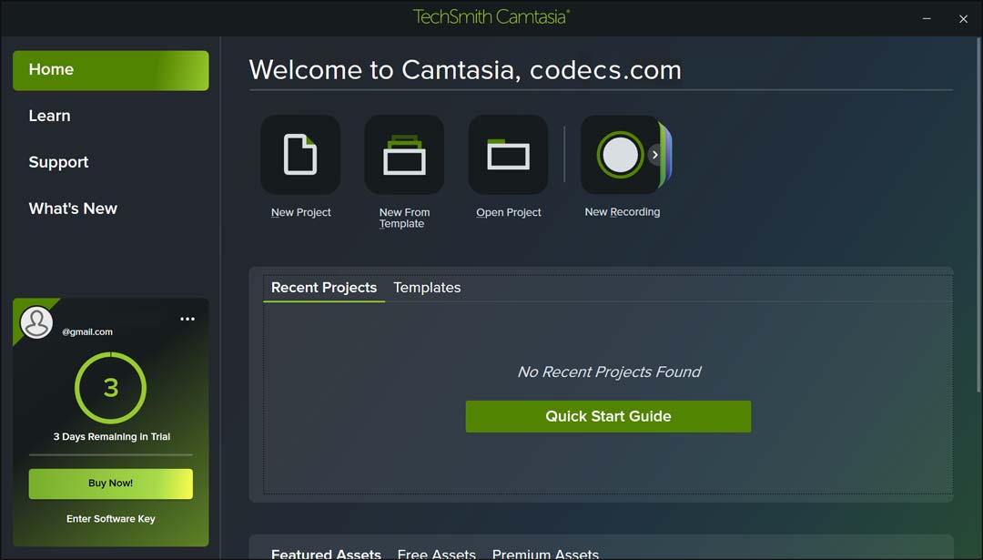Click the Quick Start Guide button
Viewport: 983px width, 560px height.
pos(608,416)
